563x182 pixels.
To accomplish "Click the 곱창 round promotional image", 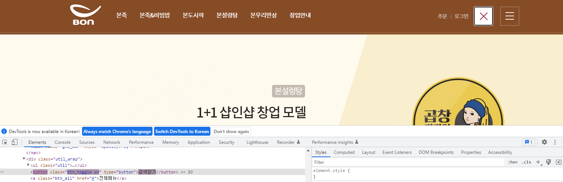I will (458, 102).
